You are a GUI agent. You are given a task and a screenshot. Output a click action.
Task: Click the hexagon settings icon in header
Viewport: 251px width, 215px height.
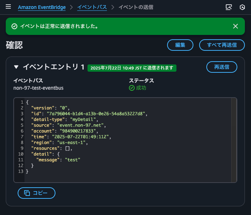pyautogui.click(x=242, y=7)
